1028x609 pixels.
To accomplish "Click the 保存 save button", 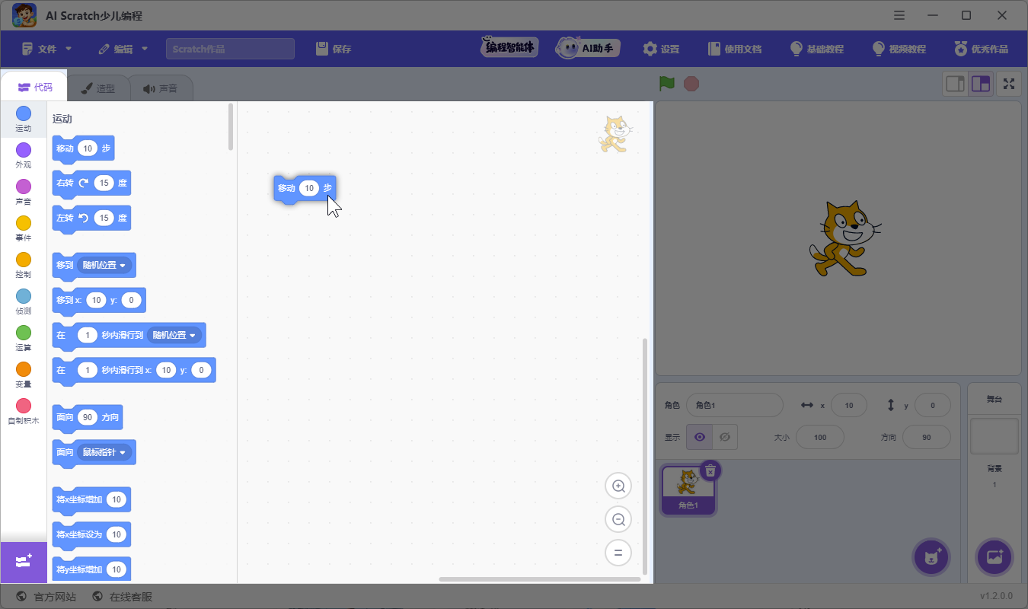I will pyautogui.click(x=334, y=49).
